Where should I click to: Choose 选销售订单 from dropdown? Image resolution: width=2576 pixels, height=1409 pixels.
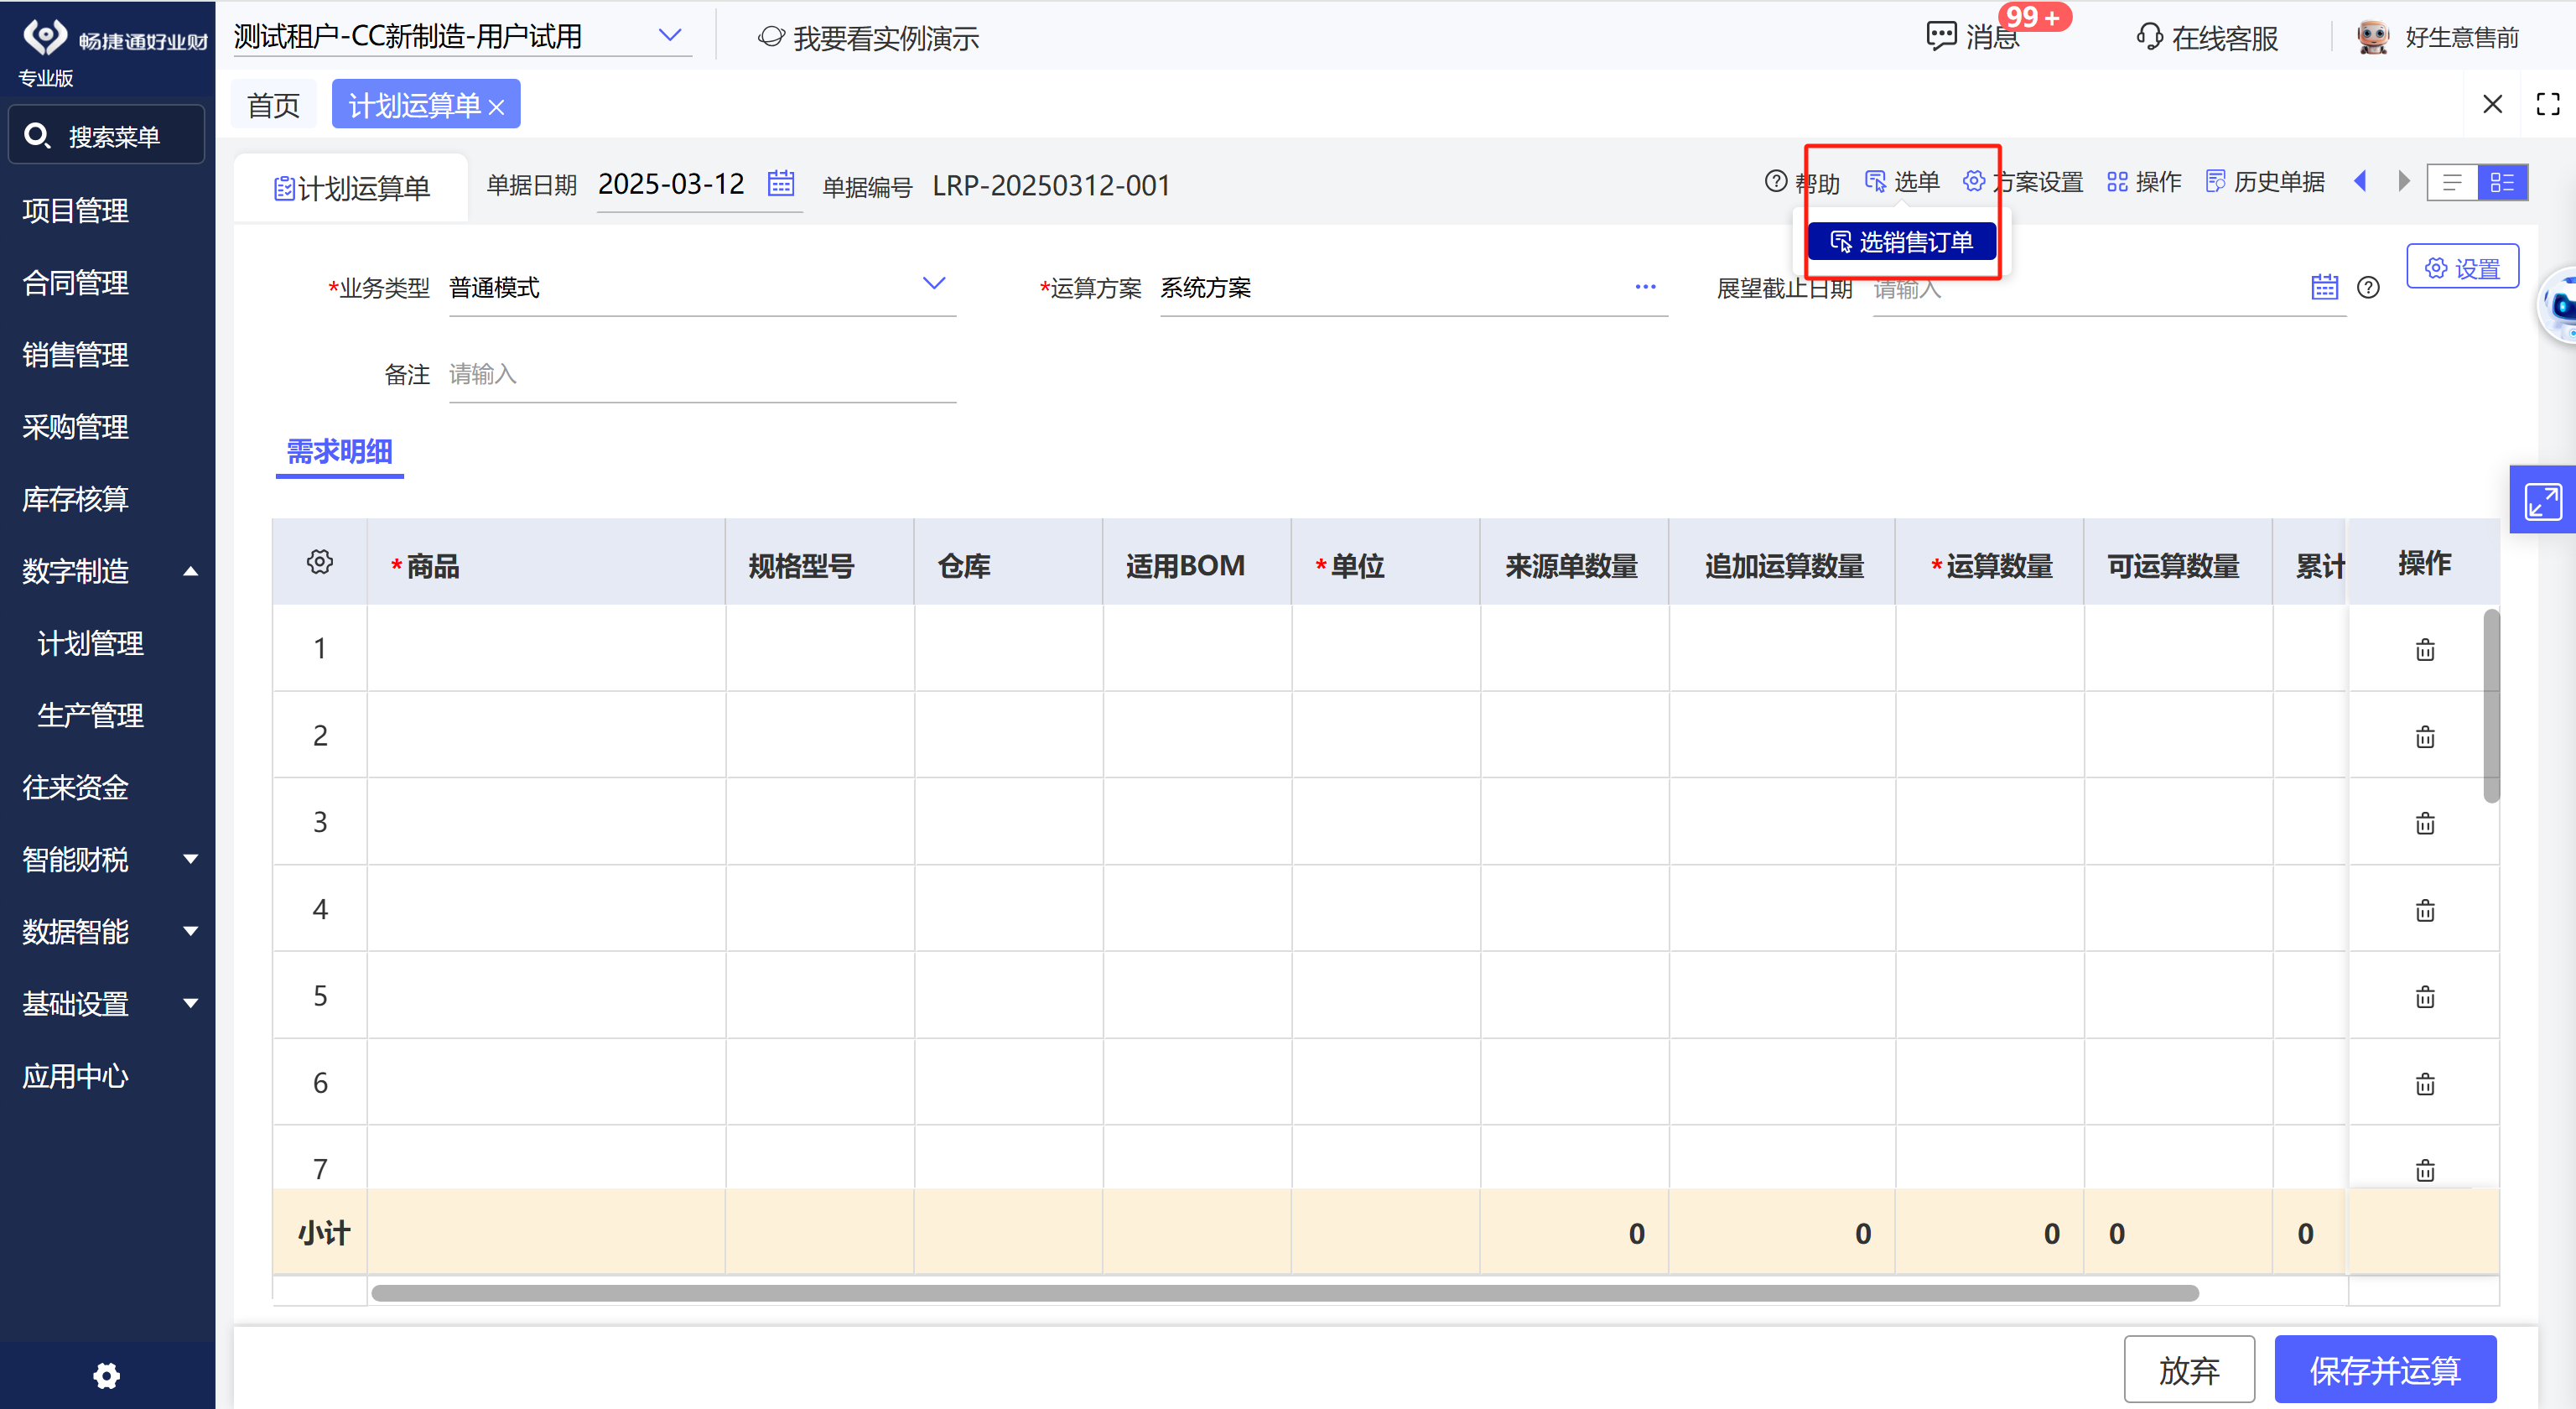(x=1902, y=241)
